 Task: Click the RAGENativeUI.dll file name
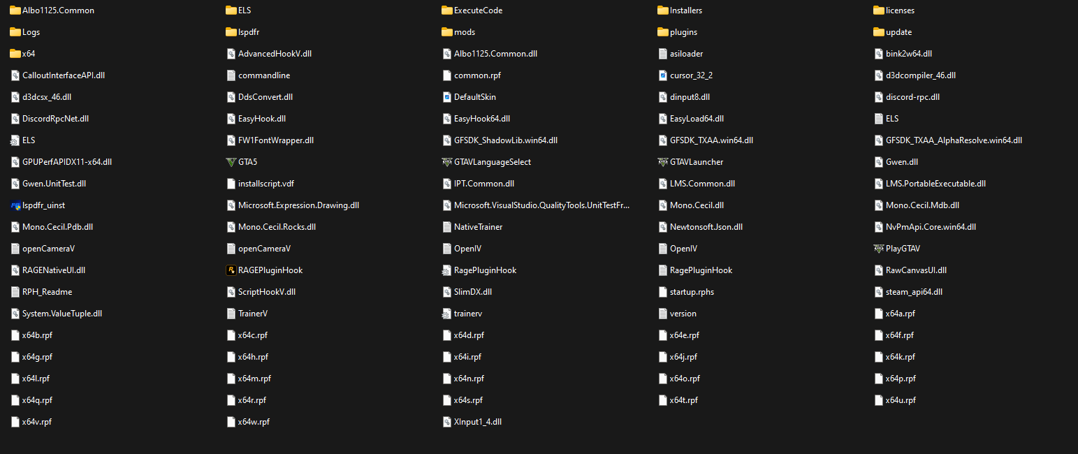pos(54,270)
